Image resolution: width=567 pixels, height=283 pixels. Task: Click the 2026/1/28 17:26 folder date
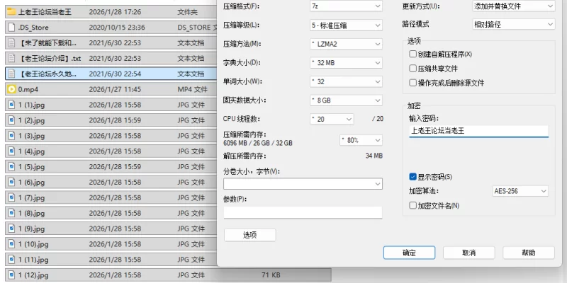[x=115, y=12]
